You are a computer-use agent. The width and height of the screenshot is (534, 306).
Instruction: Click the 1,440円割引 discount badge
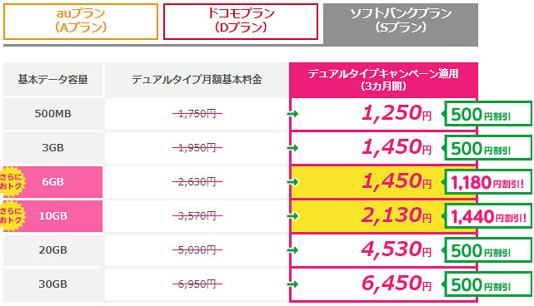(487, 216)
